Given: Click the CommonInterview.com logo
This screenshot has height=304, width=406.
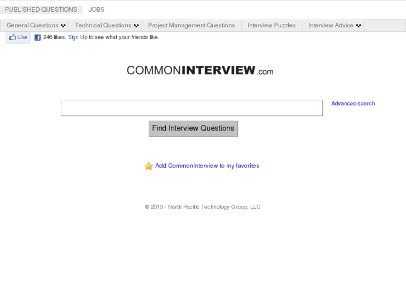Looking at the screenshot, I should [200, 70].
